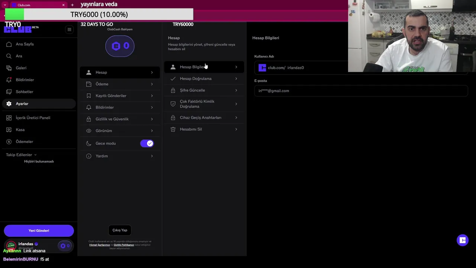Open Hesabımı Sil chevron arrow

coord(236,129)
